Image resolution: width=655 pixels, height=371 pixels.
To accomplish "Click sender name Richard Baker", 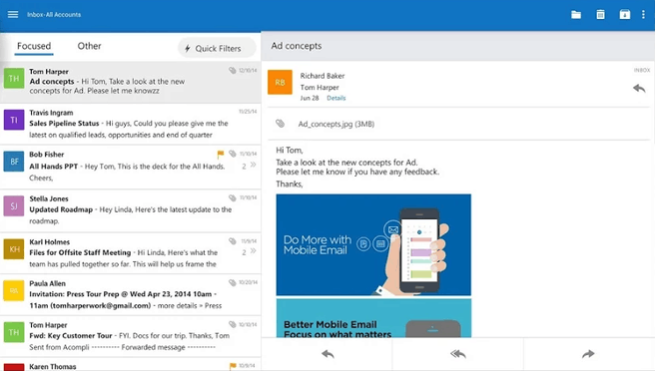I will pyautogui.click(x=323, y=76).
